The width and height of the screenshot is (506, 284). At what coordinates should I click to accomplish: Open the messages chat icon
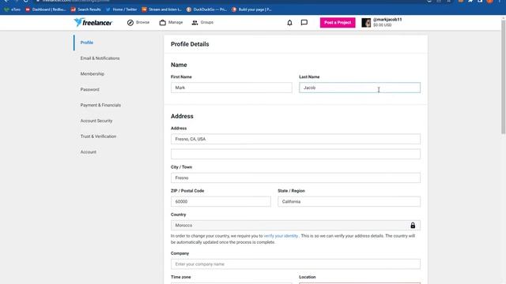[304, 23]
